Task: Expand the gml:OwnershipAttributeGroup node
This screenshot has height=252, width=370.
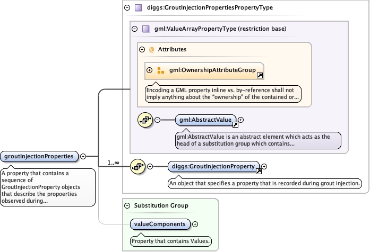Action: (x=150, y=70)
